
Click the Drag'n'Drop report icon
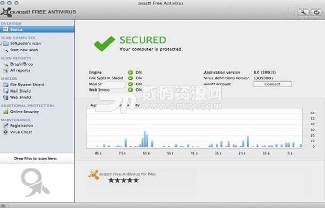pyautogui.click(x=6, y=64)
